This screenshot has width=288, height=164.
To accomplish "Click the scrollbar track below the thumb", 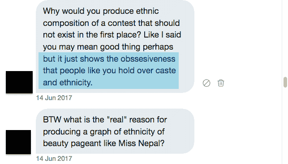I will click(285, 126).
